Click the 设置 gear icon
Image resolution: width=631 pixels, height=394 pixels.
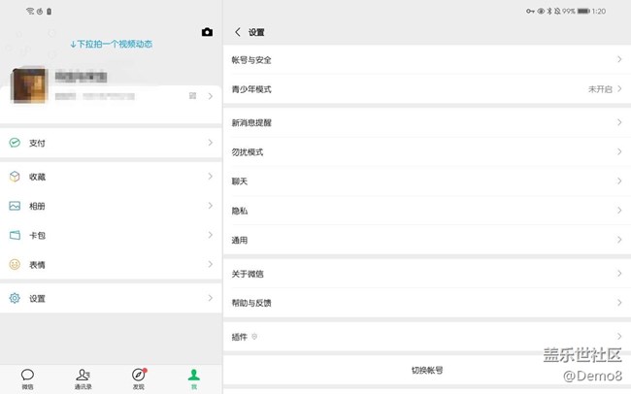click(15, 298)
